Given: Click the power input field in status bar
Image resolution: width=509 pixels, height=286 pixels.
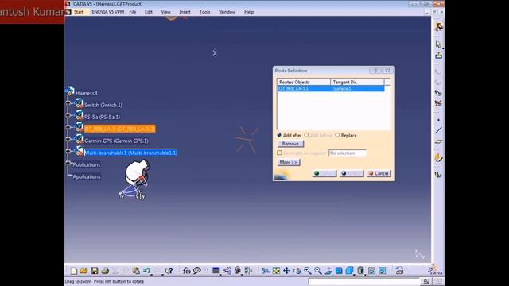Looking at the screenshot, I should (x=364, y=281).
